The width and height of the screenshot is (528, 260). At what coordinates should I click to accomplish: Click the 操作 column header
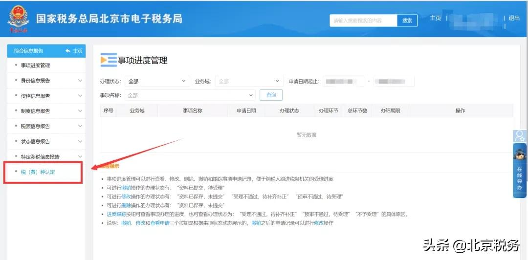pyautogui.click(x=461, y=110)
